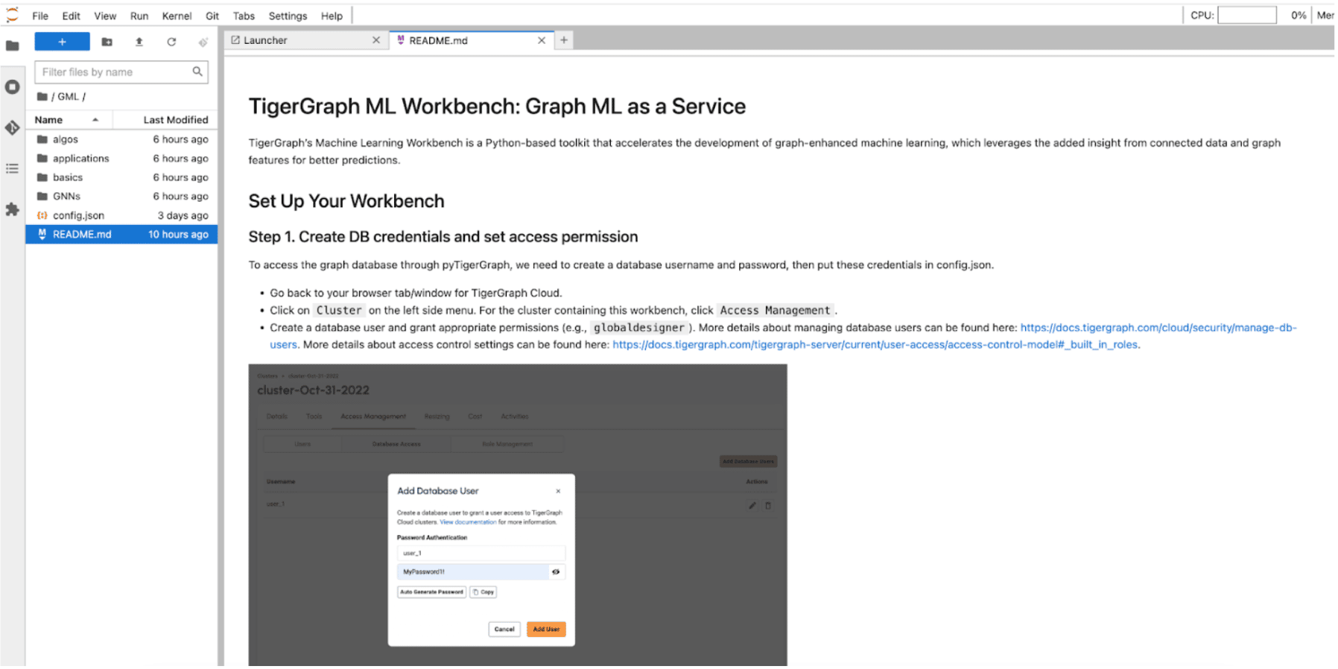Close the README.md tab
This screenshot has width=1338, height=669.
click(542, 40)
